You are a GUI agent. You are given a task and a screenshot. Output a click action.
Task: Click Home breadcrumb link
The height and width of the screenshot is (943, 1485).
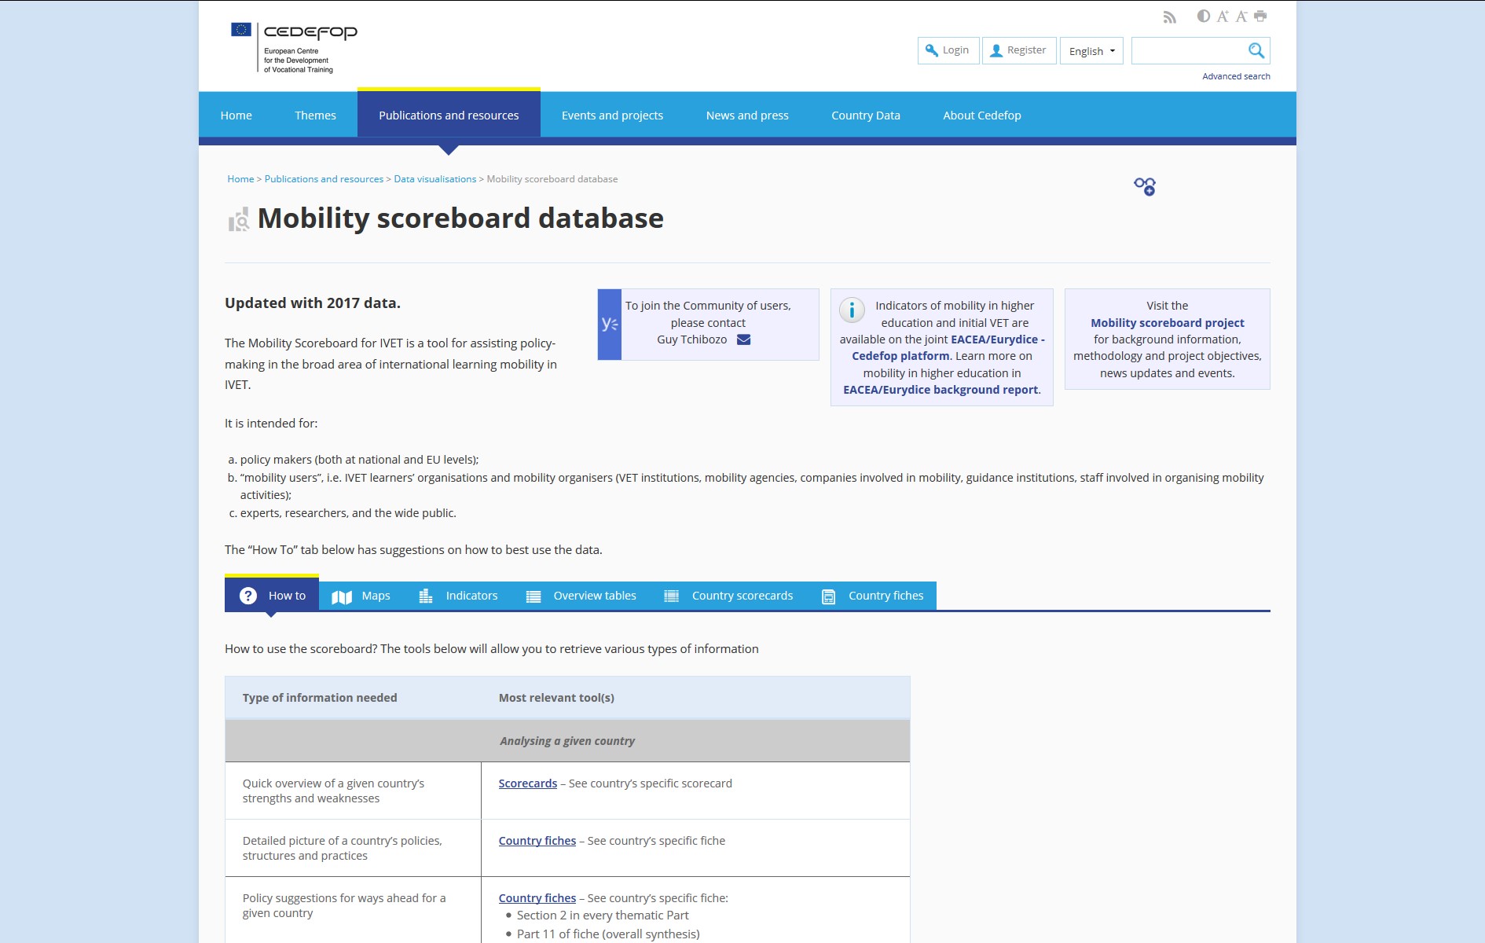[240, 179]
